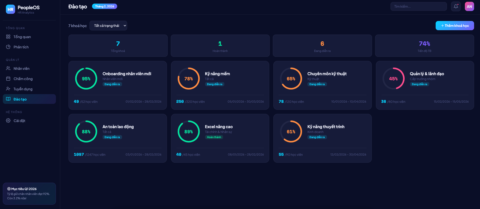This screenshot has width=480, height=209.
Task: Select the Kỹ năng thuyết trình course title
Action: 326,127
